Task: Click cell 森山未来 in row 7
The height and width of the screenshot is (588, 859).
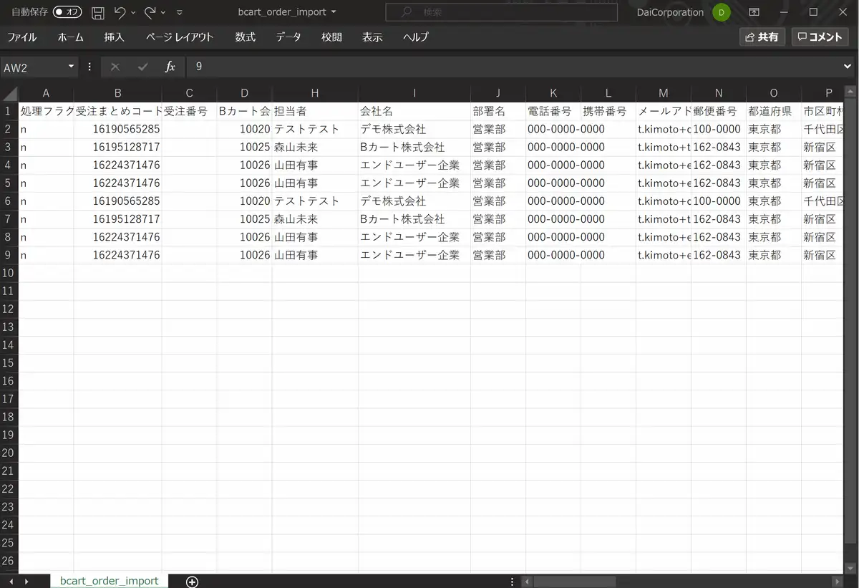Action: point(315,219)
